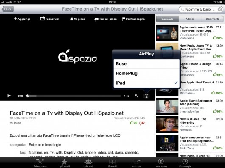Tap the Wi-Fi status icon
This screenshot has height=168, width=225.
pyautogui.click(x=19, y=2)
